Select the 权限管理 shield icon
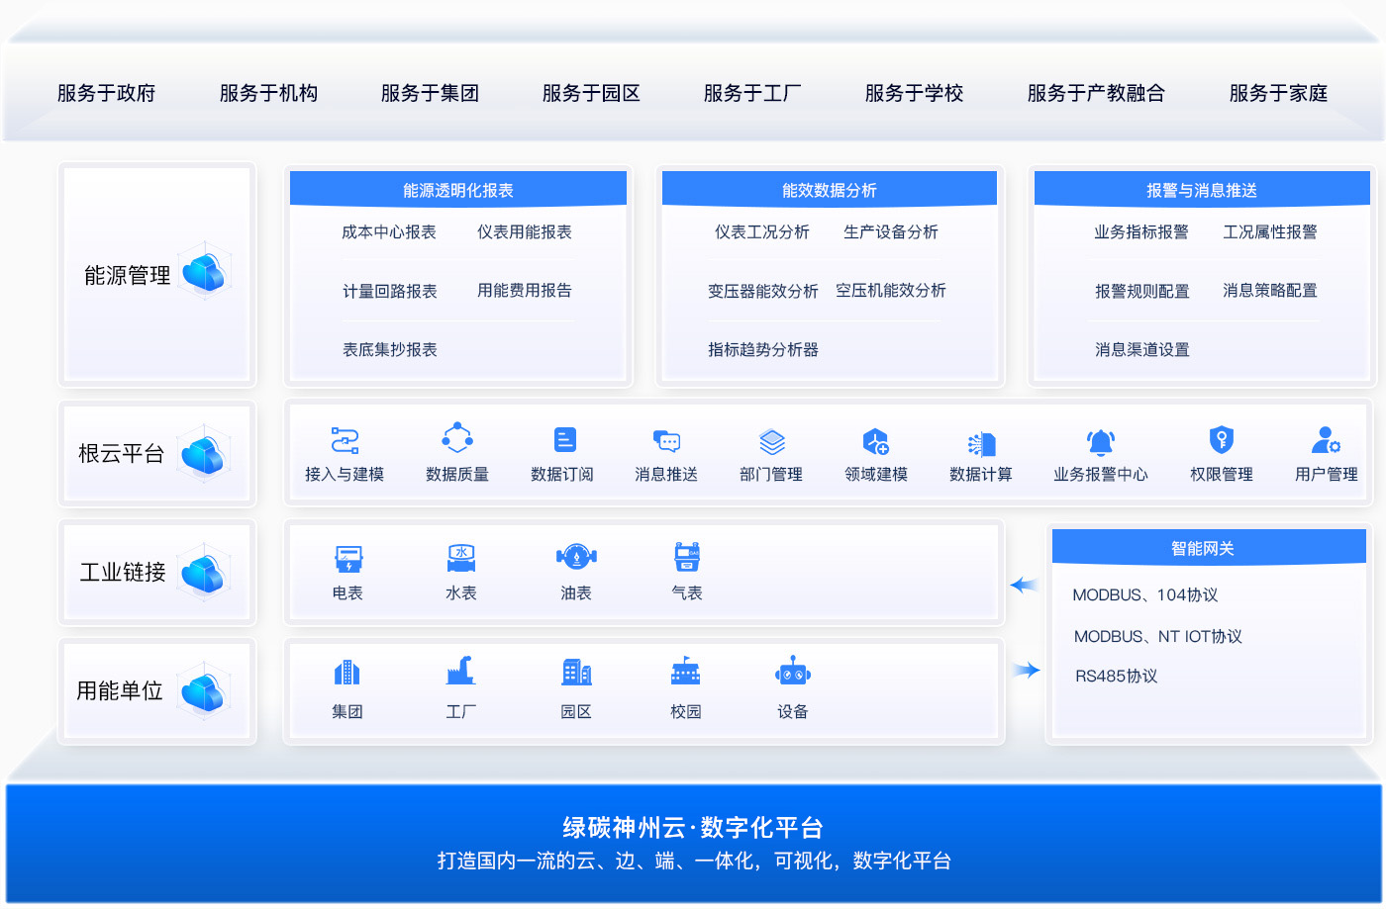1386x909 pixels. [x=1222, y=439]
